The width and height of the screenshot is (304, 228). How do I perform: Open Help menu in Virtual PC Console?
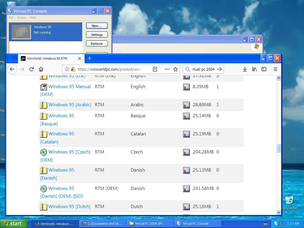pos(33,18)
